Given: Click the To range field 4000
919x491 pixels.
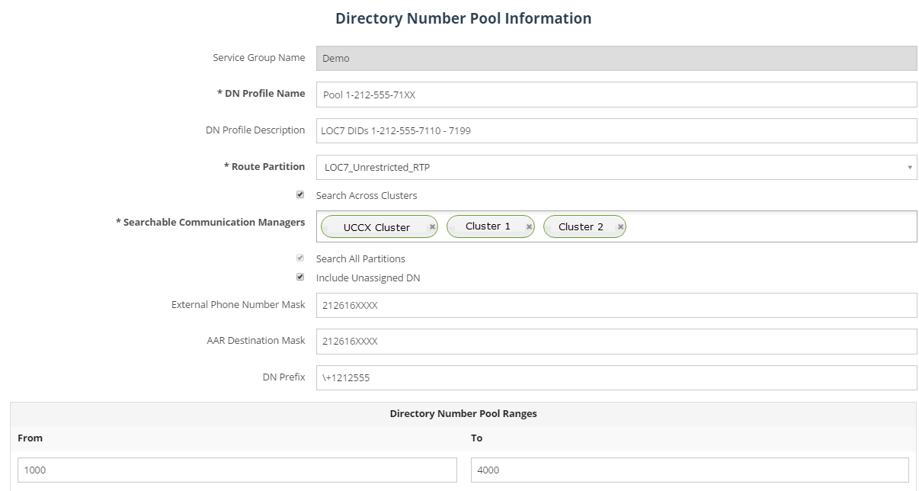Looking at the screenshot, I should (690, 470).
